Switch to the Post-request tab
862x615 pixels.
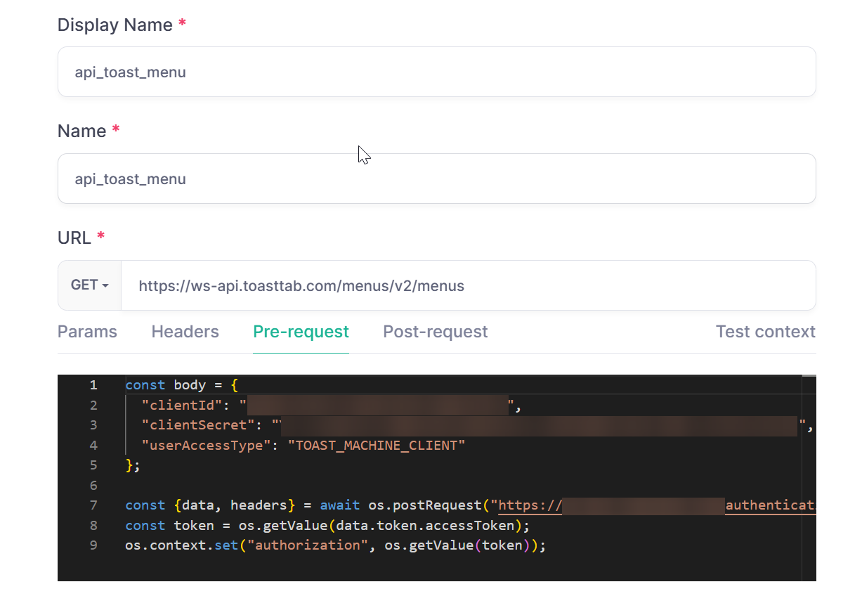(435, 332)
